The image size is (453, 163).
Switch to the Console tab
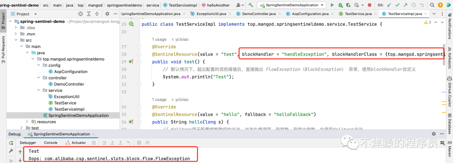pyautogui.click(x=51, y=143)
